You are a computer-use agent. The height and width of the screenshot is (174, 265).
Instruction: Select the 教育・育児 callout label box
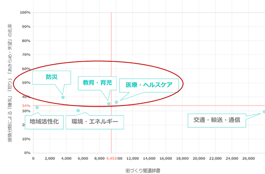pyautogui.click(x=97, y=82)
